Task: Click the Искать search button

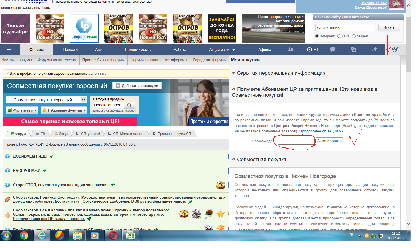Action: coord(389,27)
